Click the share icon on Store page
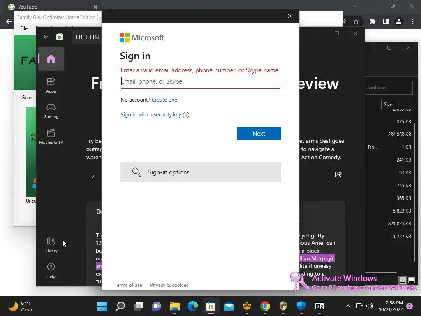The width and height of the screenshot is (421, 316). (338, 174)
